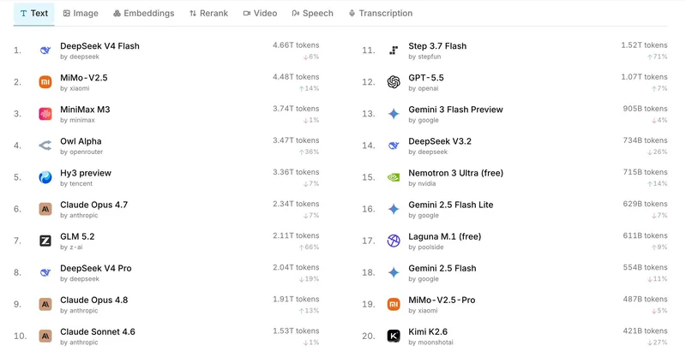Click the Tencent icon for Hy3 preview

coord(45,177)
